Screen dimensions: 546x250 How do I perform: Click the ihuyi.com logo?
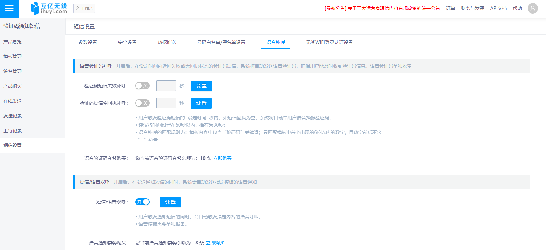point(49,8)
